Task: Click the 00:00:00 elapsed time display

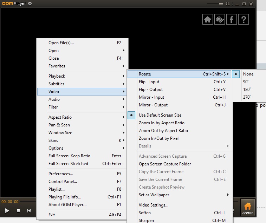Action: click(x=10, y=202)
